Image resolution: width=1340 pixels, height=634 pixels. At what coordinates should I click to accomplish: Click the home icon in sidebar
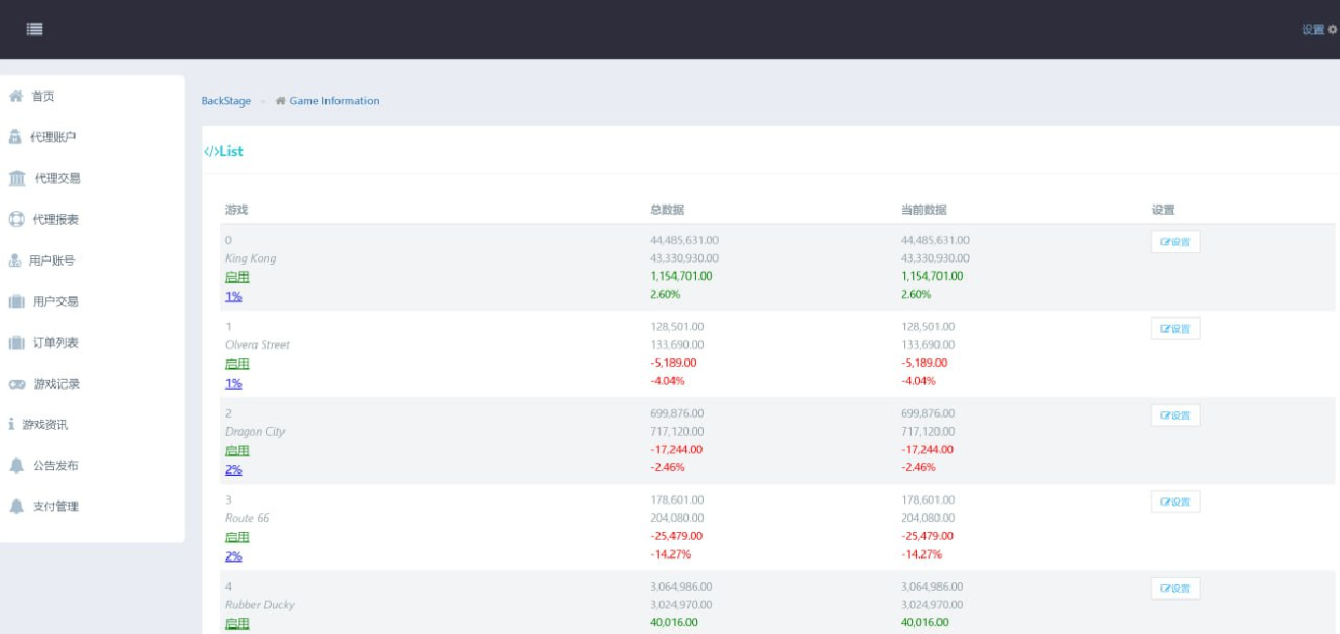16,96
